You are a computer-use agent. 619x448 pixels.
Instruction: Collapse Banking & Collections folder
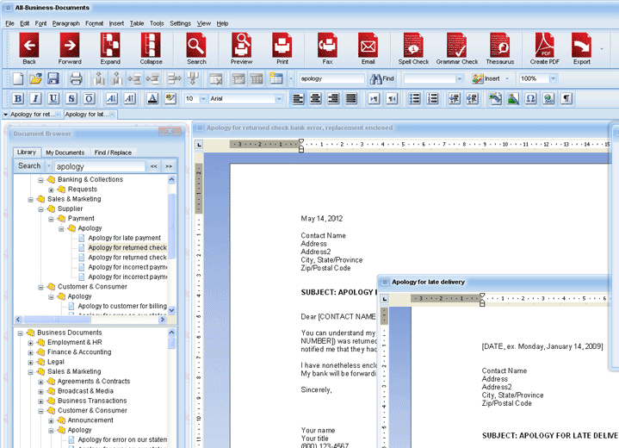click(x=40, y=180)
